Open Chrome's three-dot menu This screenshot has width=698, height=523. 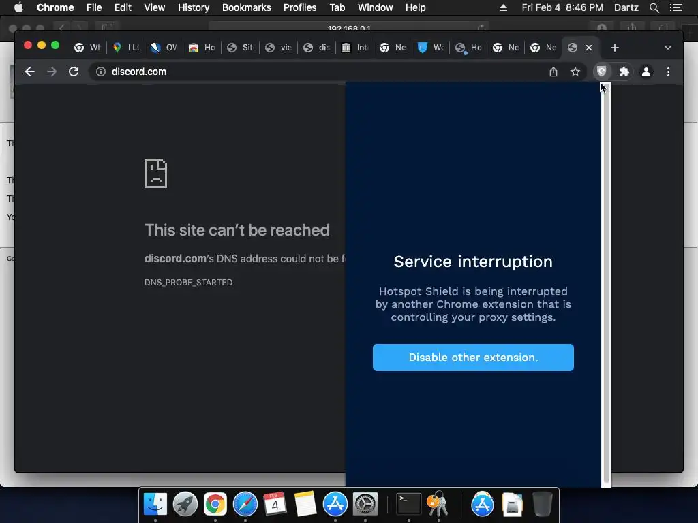tap(668, 72)
